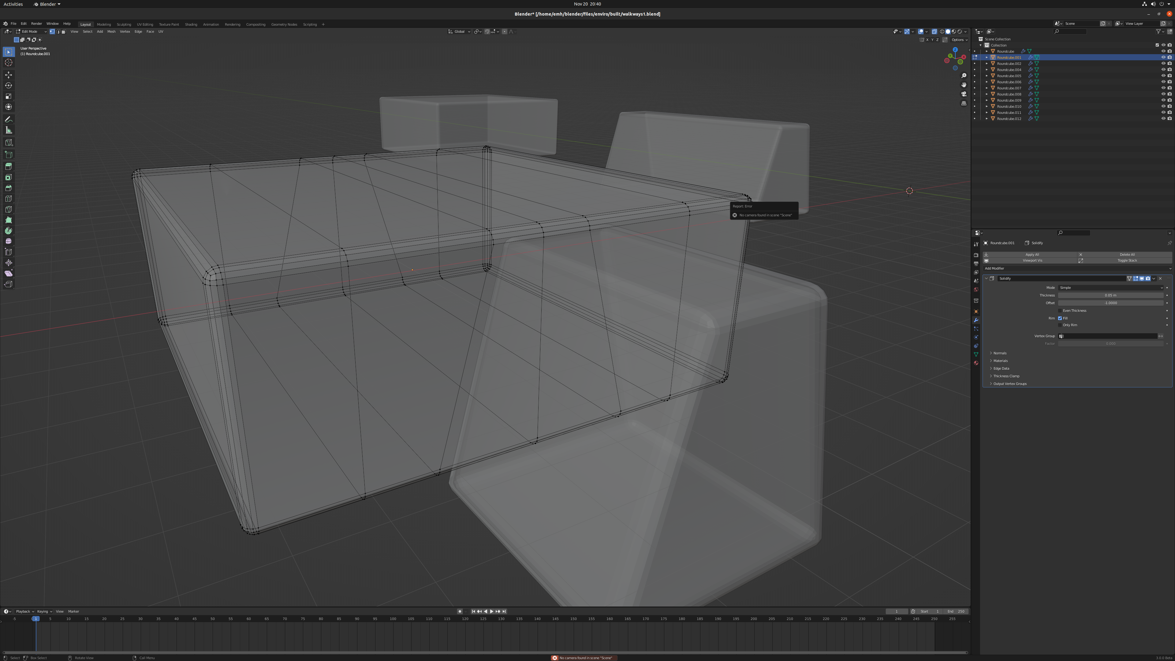Expand the Normals subpanel

pos(999,353)
